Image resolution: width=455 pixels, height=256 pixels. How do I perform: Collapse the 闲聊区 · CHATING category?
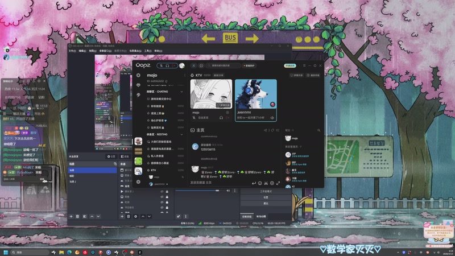(x=181, y=92)
